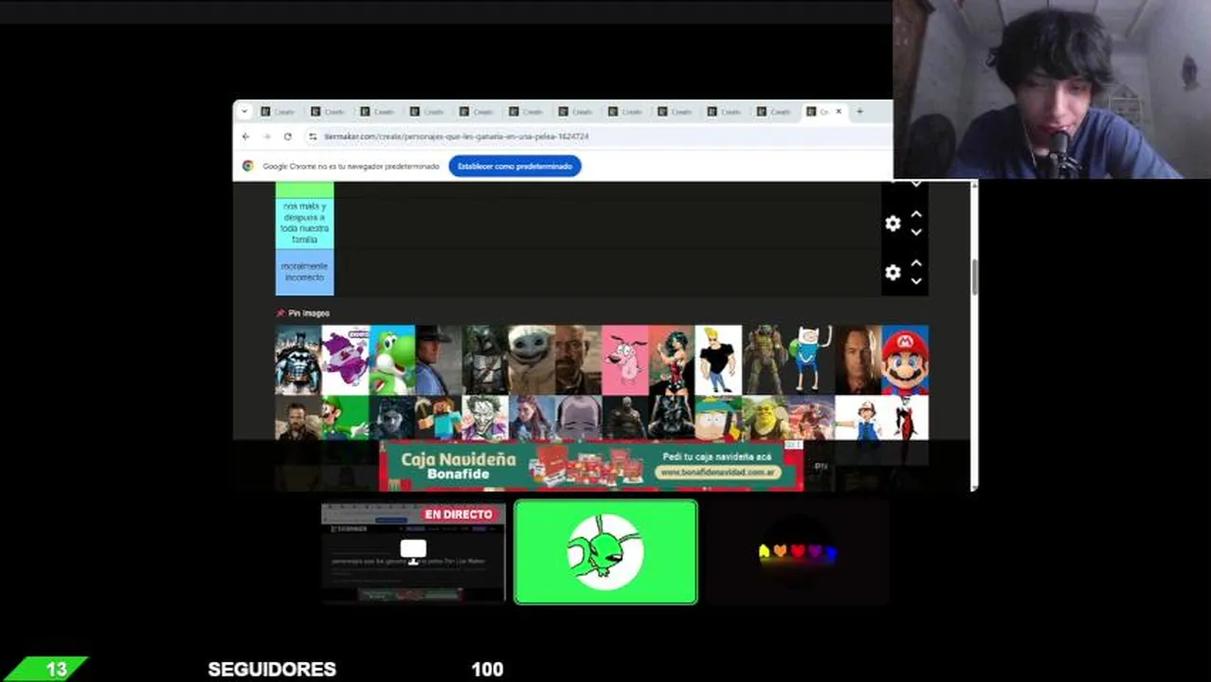The height and width of the screenshot is (682, 1211).
Task: Select the cowboy hat Arthur Morgan image
Action: pyautogui.click(x=439, y=360)
